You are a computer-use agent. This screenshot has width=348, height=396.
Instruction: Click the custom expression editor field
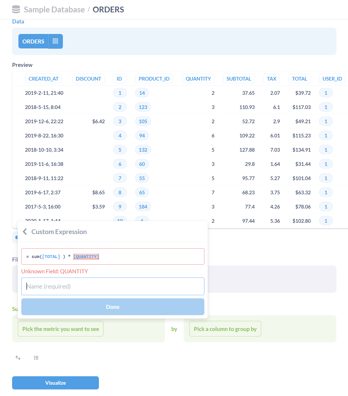[113, 256]
